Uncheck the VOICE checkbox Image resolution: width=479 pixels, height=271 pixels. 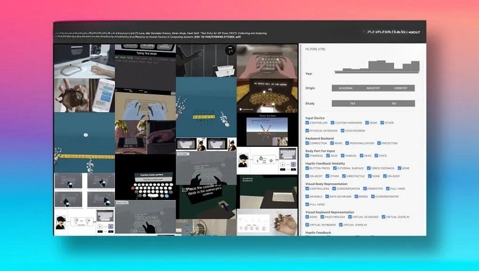point(377,156)
